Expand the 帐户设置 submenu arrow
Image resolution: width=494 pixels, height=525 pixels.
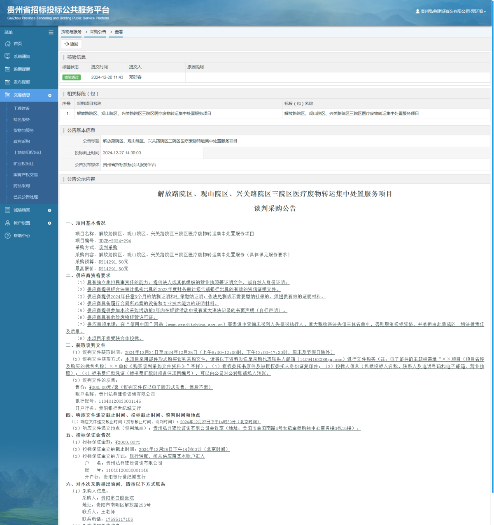(50, 223)
